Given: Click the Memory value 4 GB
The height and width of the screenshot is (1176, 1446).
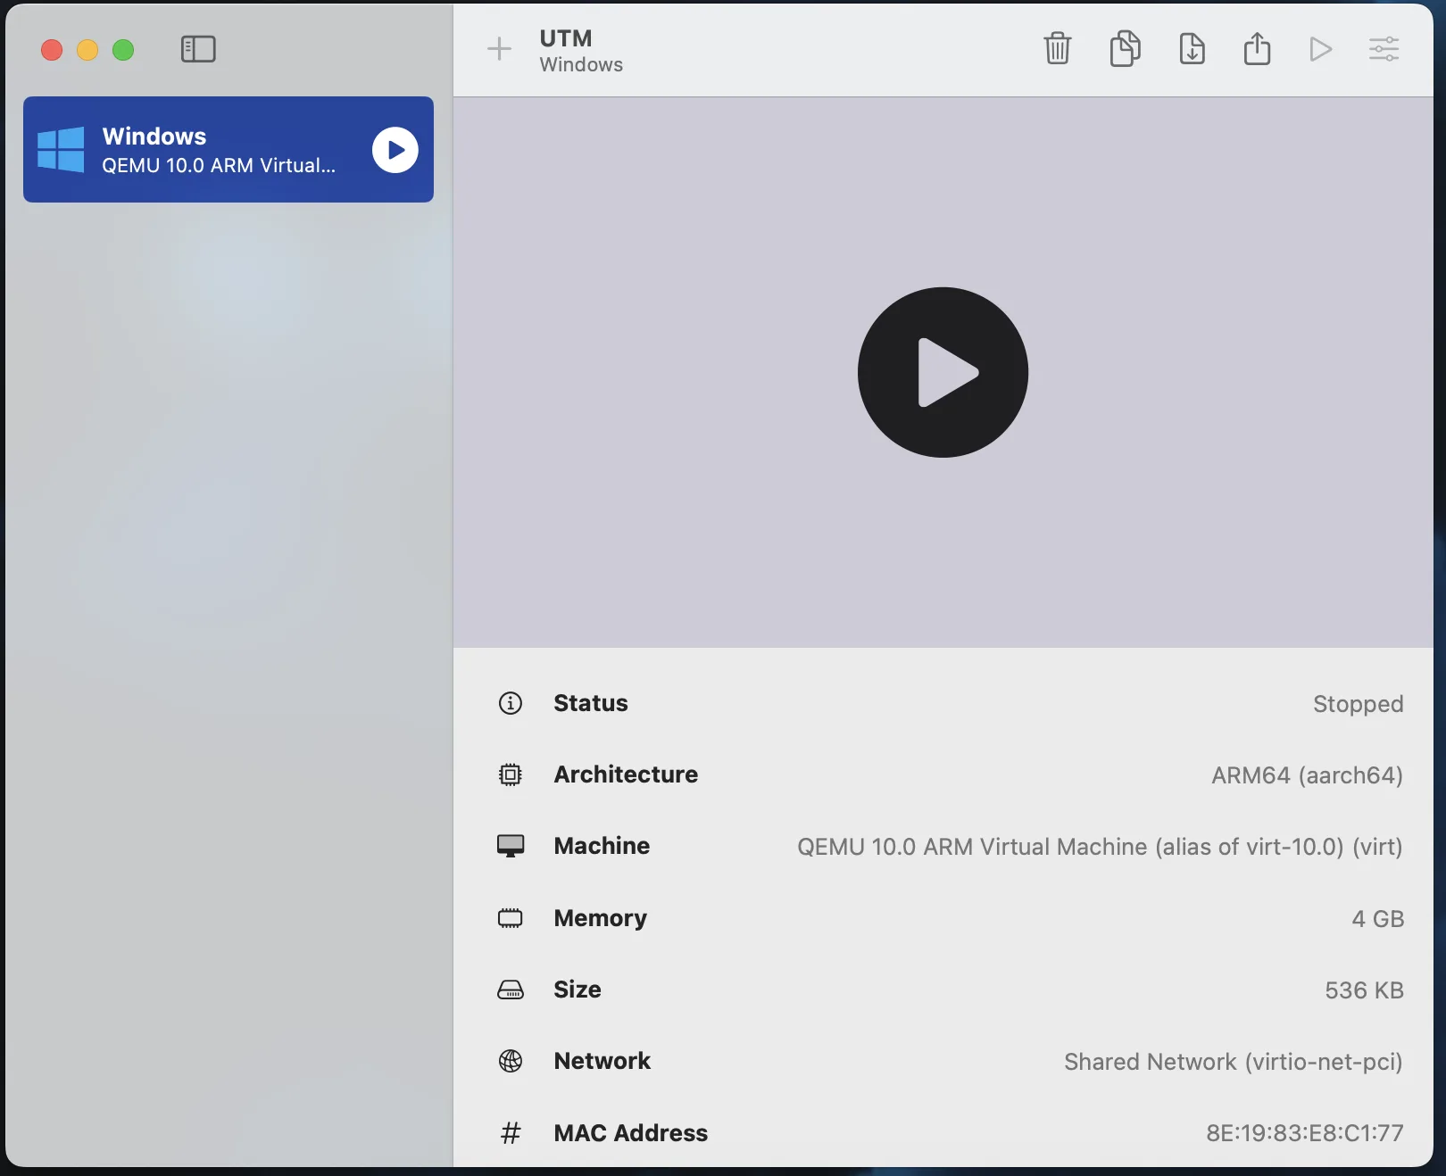Looking at the screenshot, I should pyautogui.click(x=1377, y=918).
